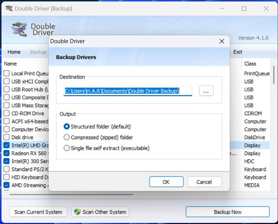The height and width of the screenshot is (224, 278).
Task: Click the Backup Now button
Action: (228, 212)
